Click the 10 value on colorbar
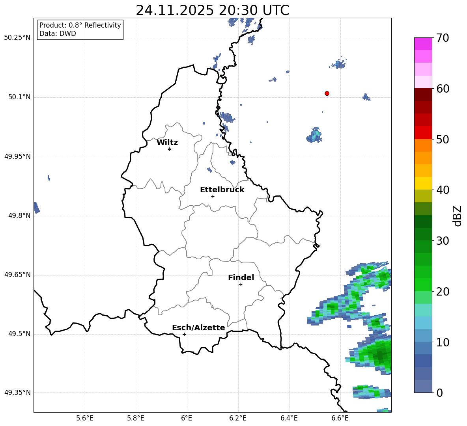467x426 pixels. pos(443,342)
